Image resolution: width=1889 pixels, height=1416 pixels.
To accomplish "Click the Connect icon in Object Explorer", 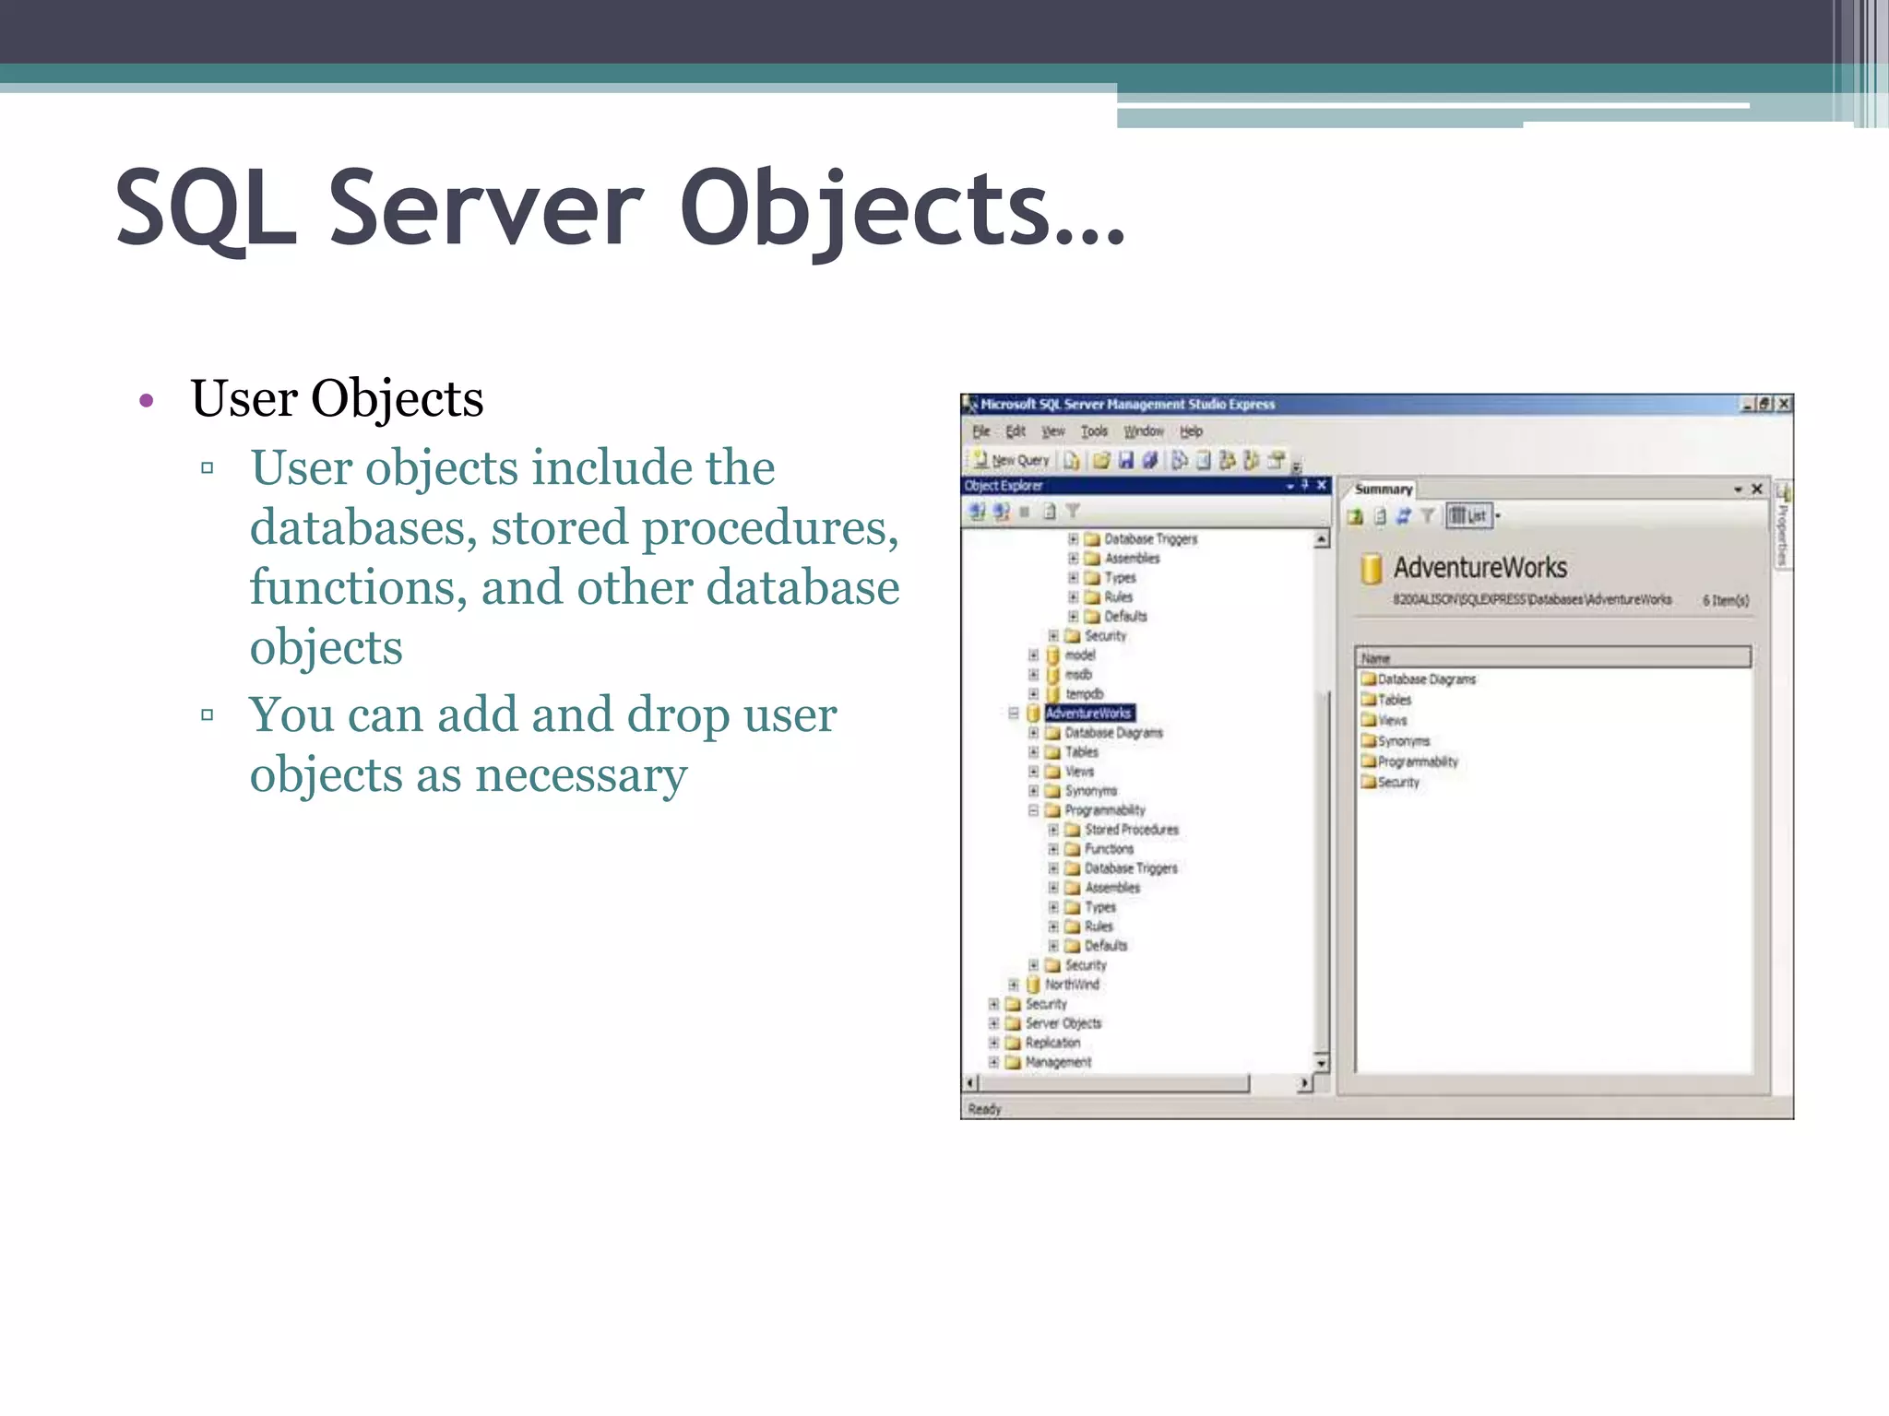I will point(977,511).
